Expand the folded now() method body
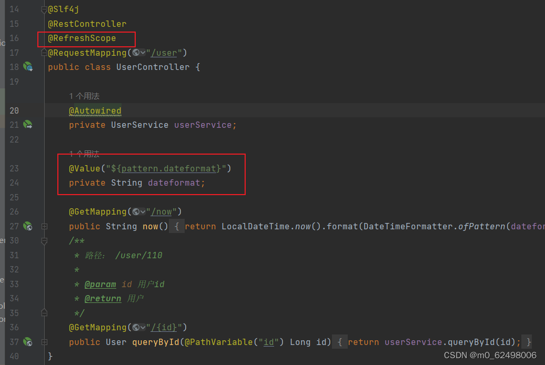The image size is (545, 365). click(44, 226)
